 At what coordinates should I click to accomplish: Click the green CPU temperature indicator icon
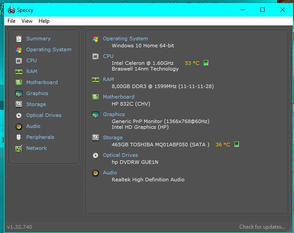coord(206,63)
